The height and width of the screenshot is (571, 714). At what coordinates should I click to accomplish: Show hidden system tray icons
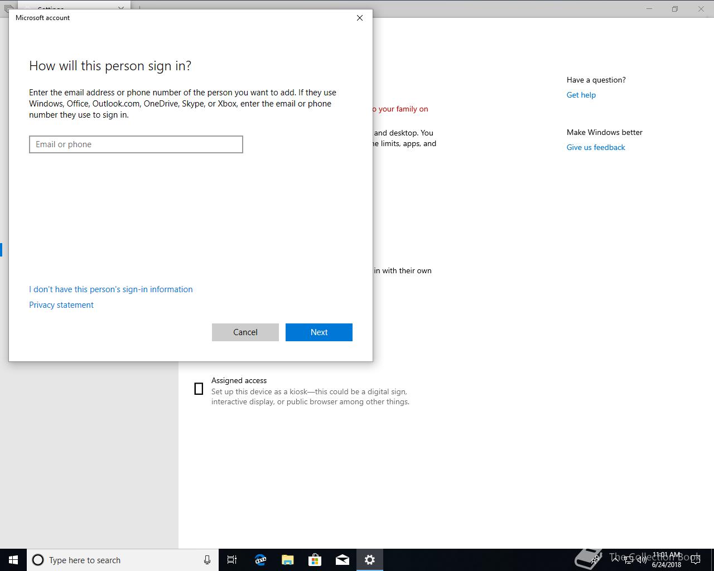coord(616,560)
